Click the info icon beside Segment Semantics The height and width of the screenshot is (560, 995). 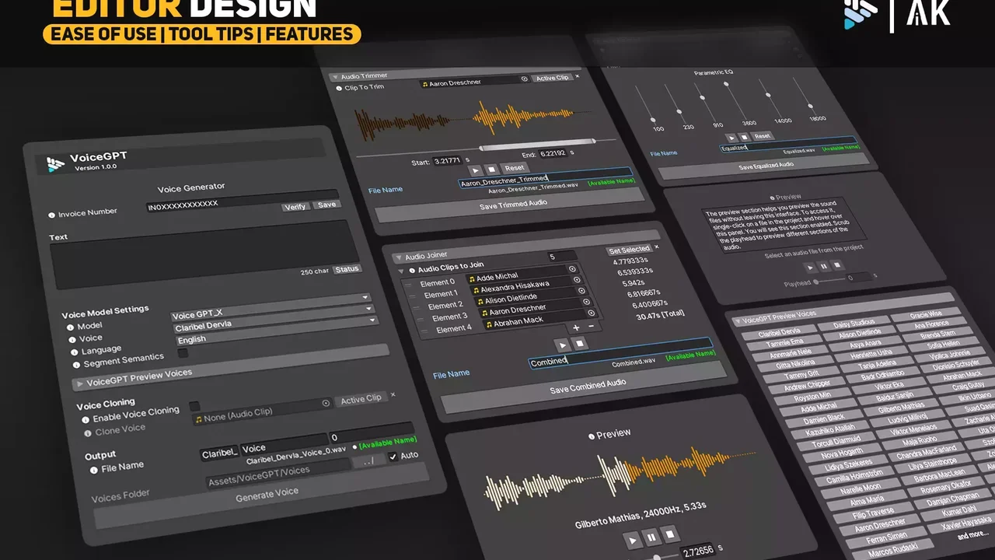coord(76,365)
